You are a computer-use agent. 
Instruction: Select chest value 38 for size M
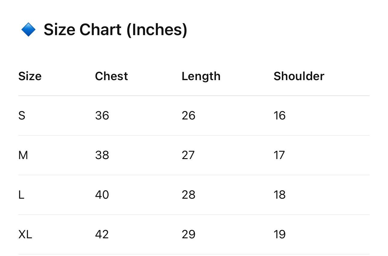pos(102,155)
